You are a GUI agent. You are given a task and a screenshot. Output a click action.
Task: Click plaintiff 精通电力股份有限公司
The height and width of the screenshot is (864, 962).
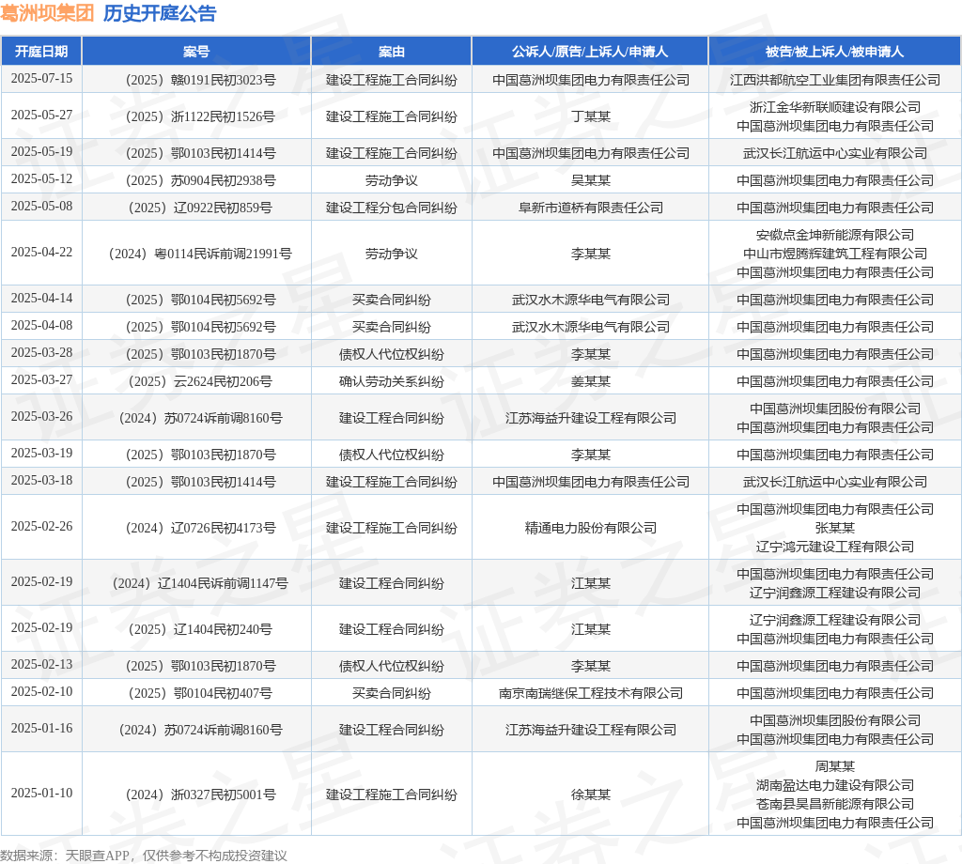pos(591,528)
